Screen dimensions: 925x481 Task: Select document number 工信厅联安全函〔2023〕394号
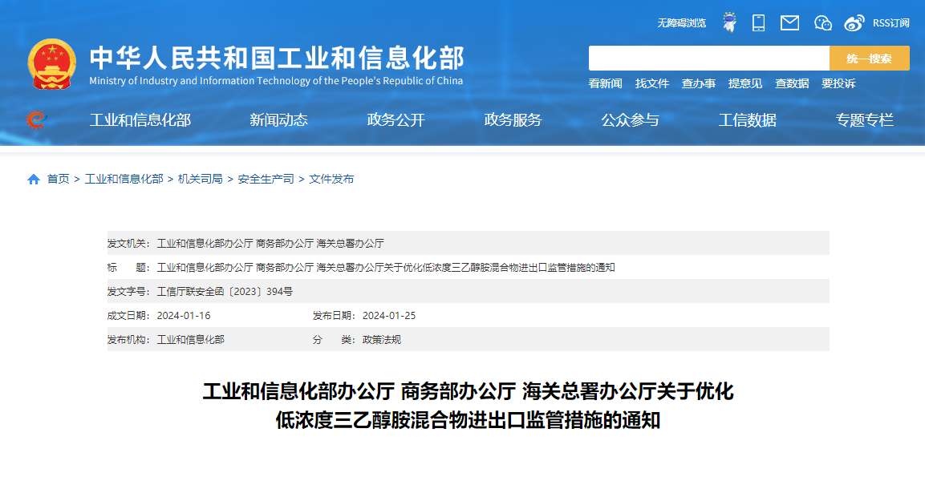(x=225, y=292)
